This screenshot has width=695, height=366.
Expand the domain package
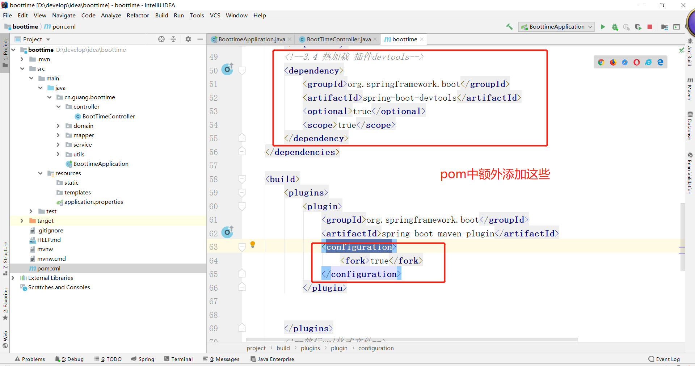58,126
